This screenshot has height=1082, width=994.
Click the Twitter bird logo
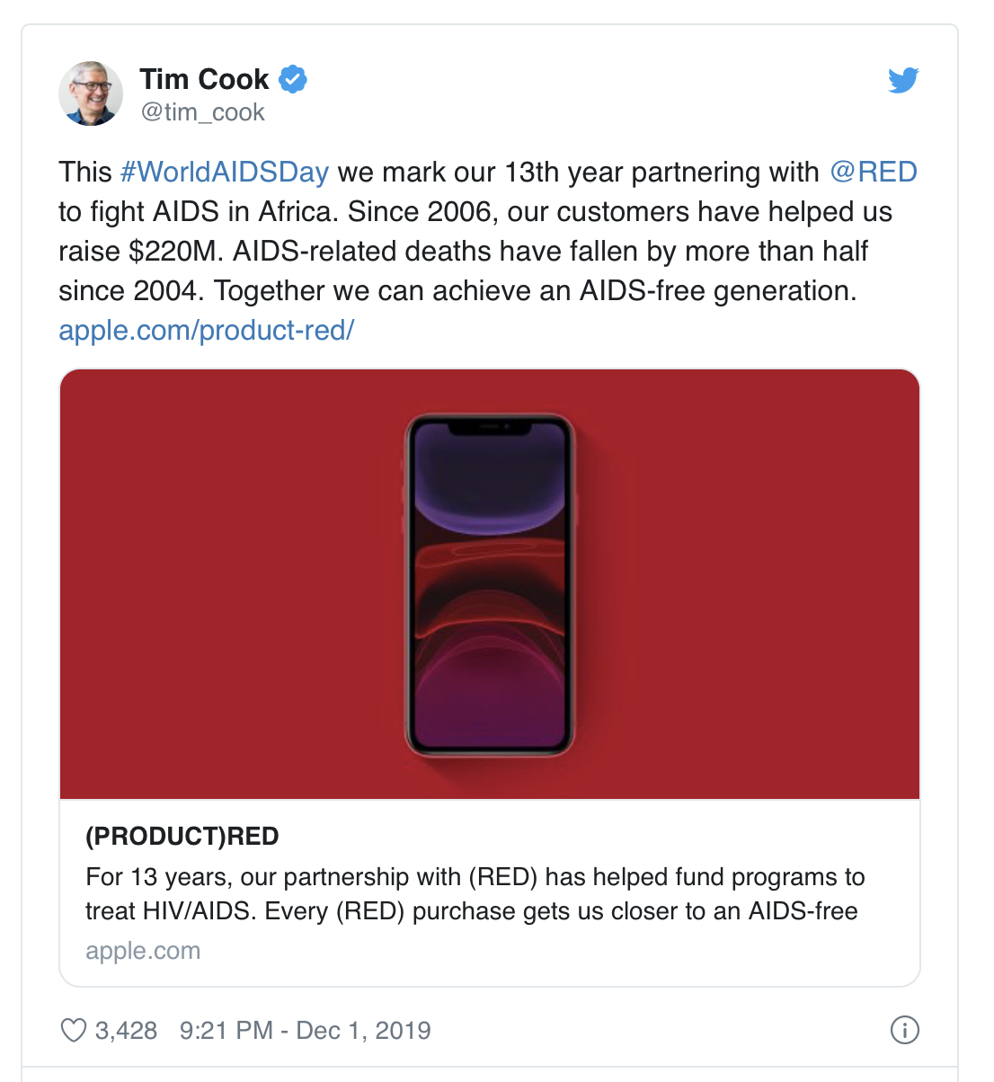coord(903,79)
